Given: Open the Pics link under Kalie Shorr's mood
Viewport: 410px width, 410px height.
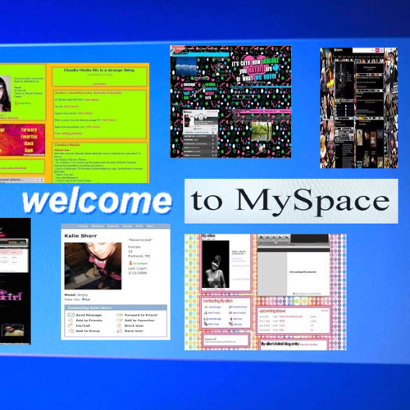Looking at the screenshot, I should click(x=86, y=299).
